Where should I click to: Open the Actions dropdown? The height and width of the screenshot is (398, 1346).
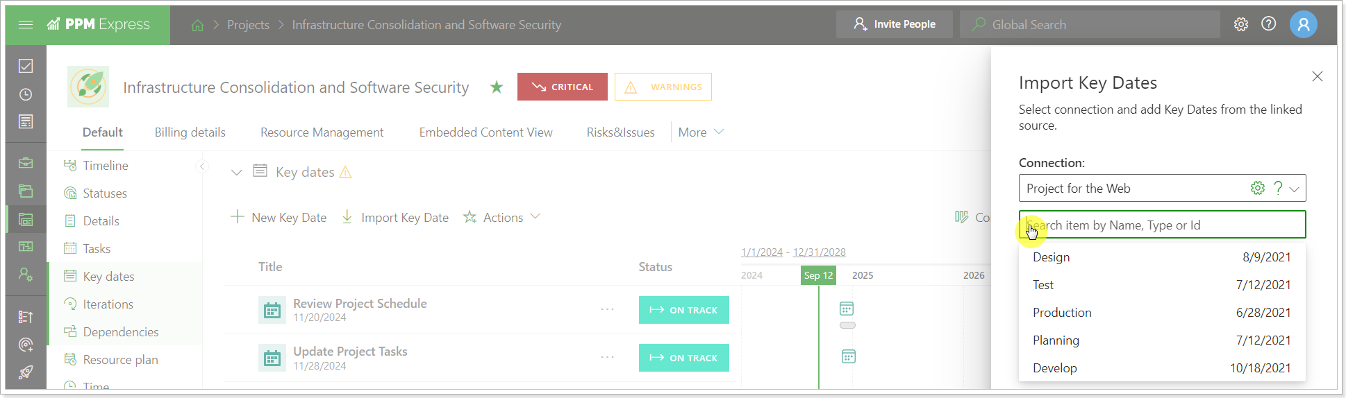coord(501,217)
